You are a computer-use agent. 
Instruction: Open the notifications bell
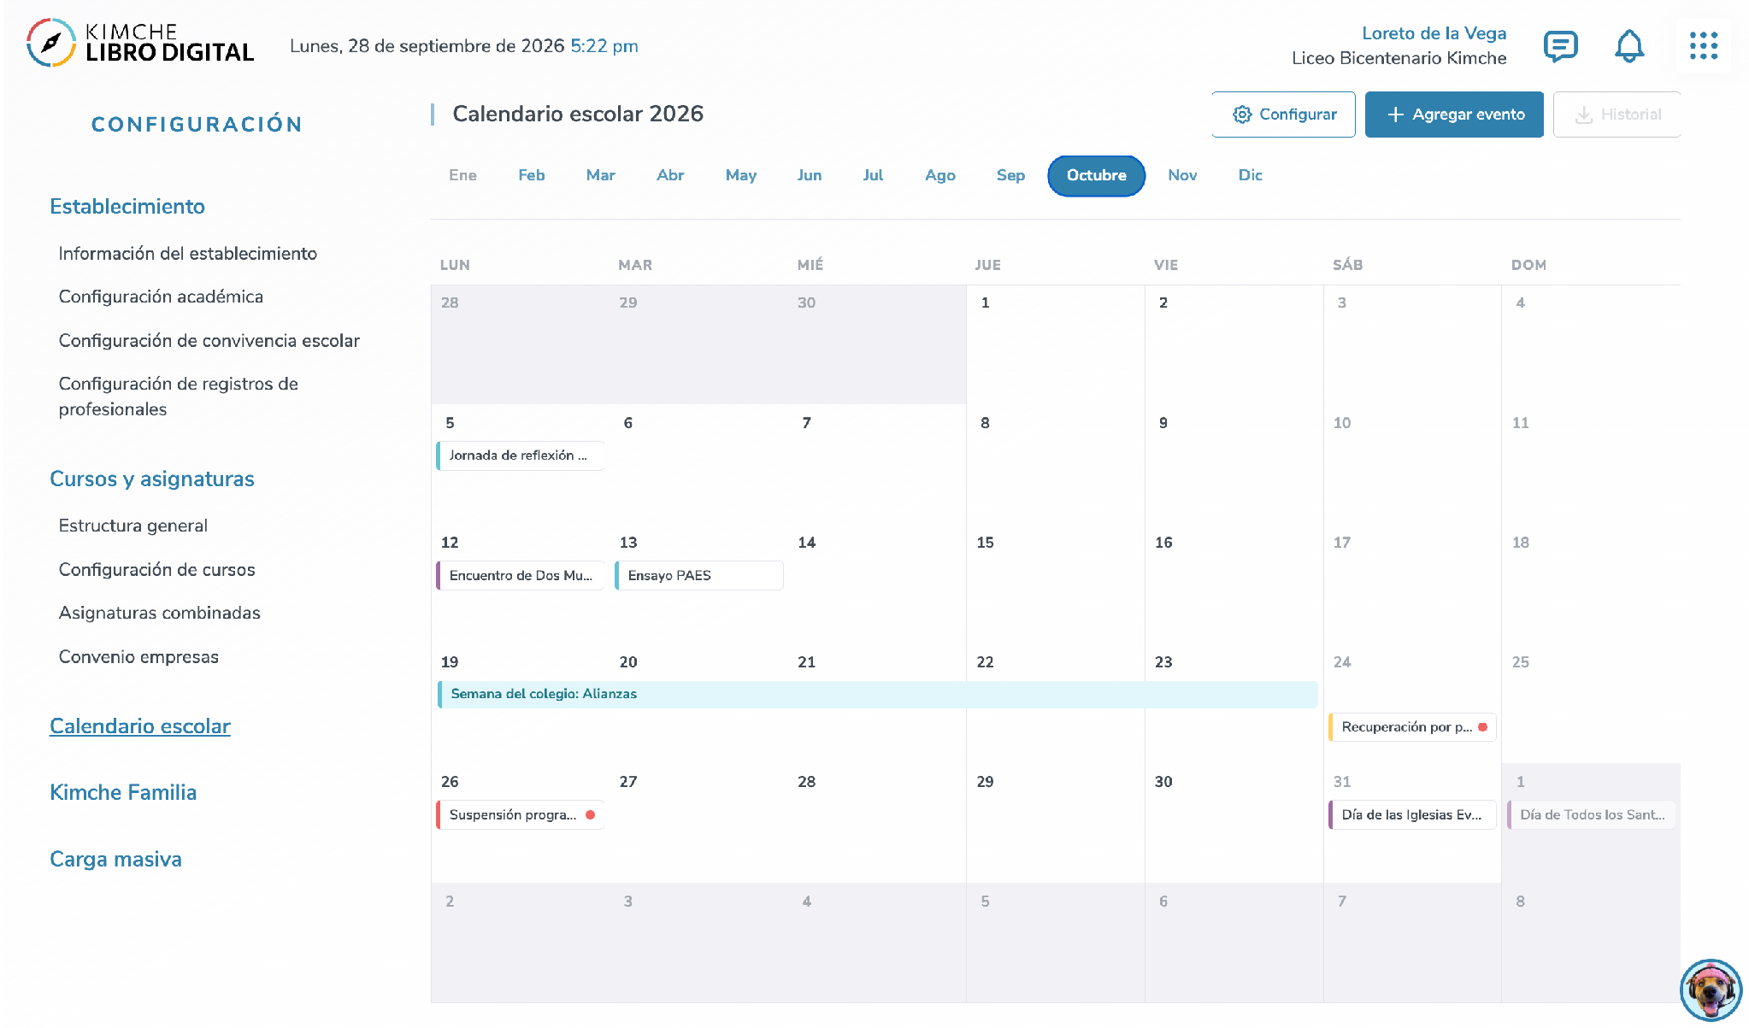[x=1629, y=46]
